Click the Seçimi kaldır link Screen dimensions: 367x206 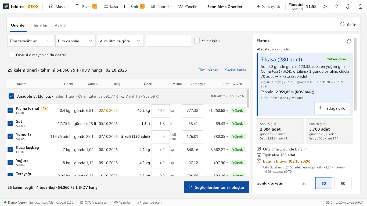click(x=236, y=70)
